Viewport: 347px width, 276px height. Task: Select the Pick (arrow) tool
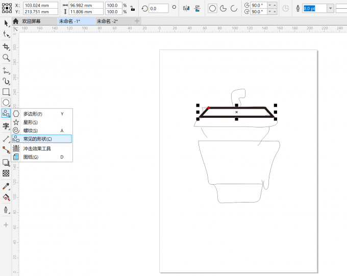point(6,23)
